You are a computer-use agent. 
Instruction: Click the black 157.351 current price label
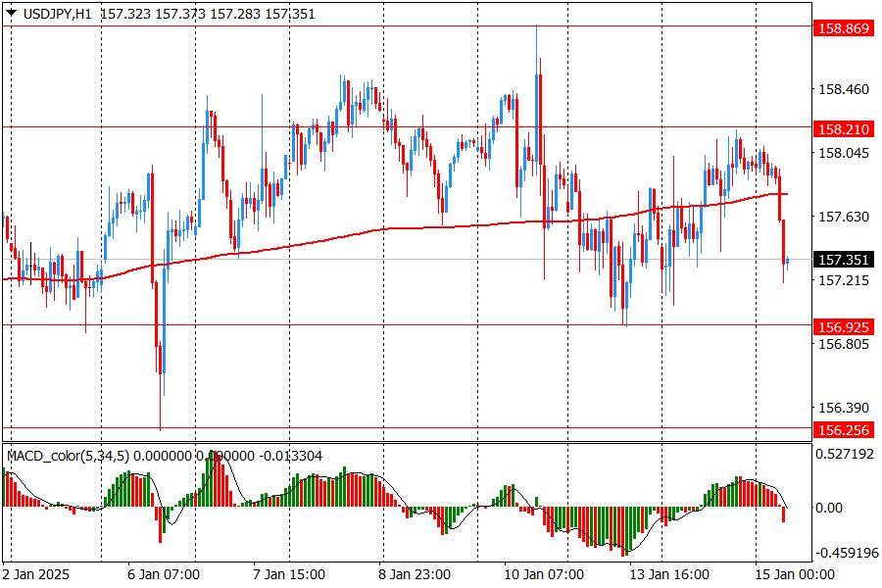[843, 260]
